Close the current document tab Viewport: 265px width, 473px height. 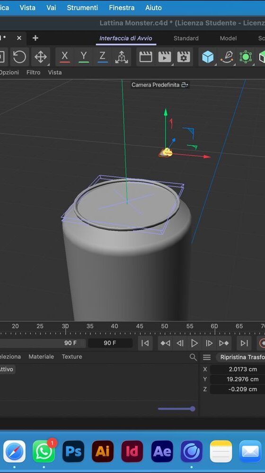pyautogui.click(x=19, y=38)
